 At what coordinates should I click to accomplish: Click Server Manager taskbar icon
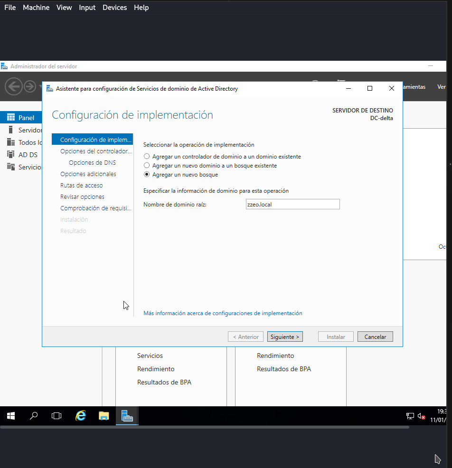127,416
